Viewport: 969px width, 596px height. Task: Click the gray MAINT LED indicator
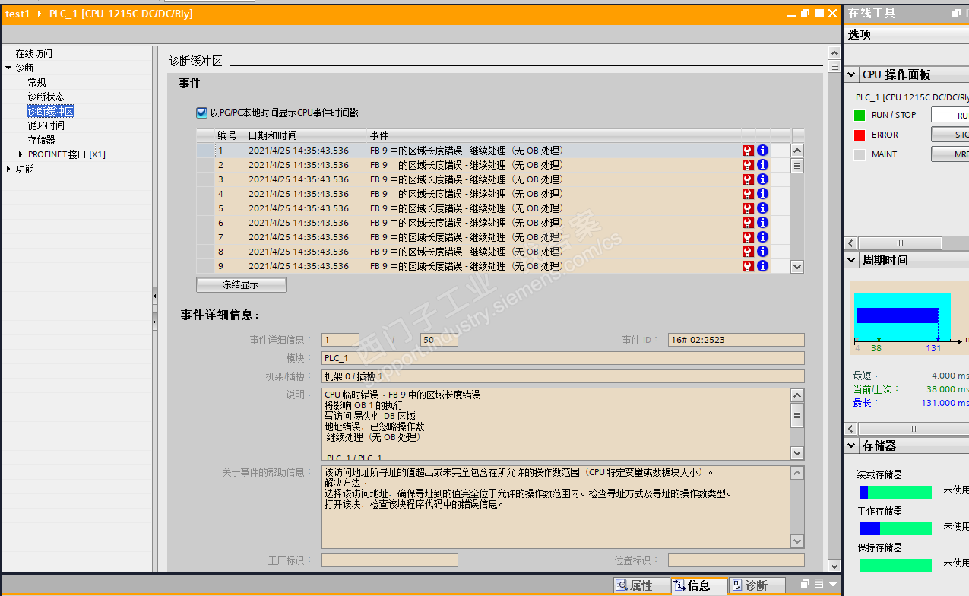pos(860,155)
